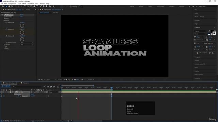The height and width of the screenshot is (122, 218).
Task: Click the Radius stopwatch icon
Action: click(x=5, y=17)
